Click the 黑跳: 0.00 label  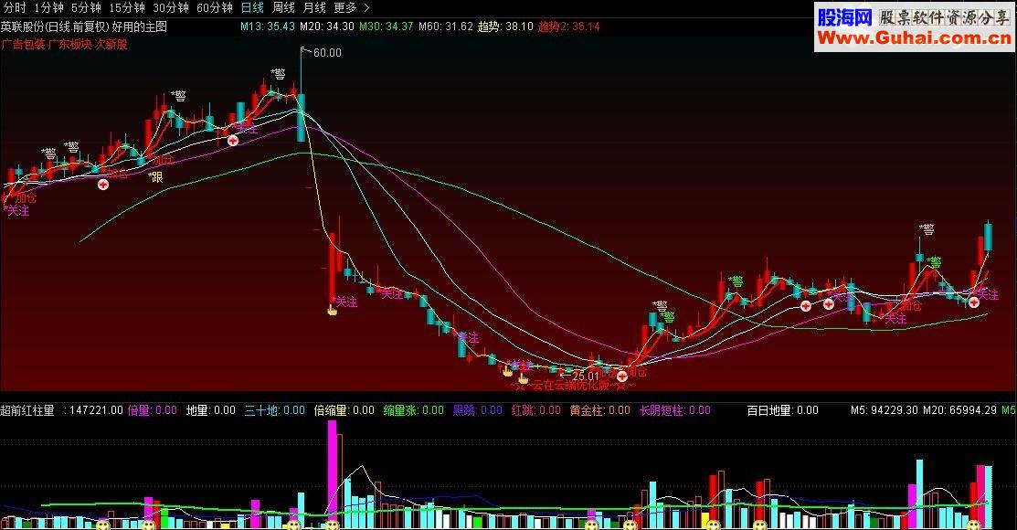tap(477, 410)
